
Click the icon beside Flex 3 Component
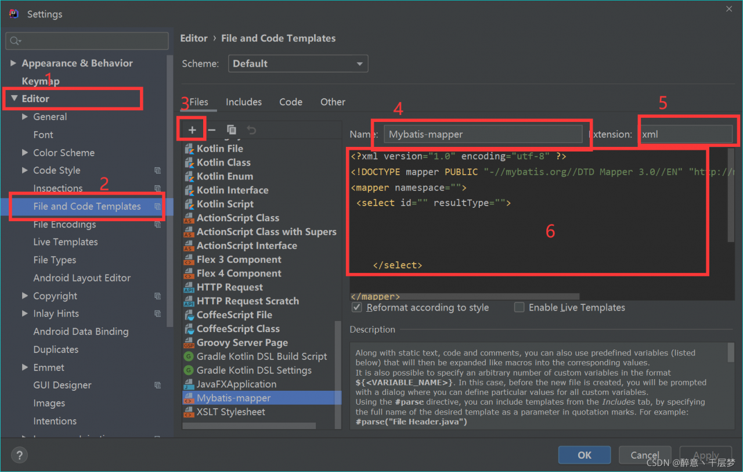click(x=189, y=260)
